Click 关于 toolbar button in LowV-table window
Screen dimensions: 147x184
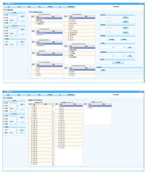coord(60,7)
